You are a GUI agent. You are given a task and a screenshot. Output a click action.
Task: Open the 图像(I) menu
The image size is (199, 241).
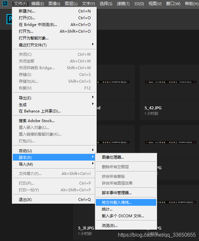tap(54, 4)
